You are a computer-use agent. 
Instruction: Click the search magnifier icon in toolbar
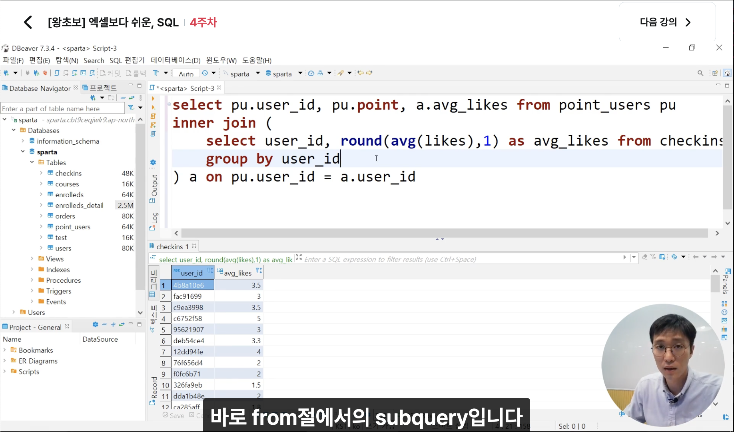pos(700,73)
